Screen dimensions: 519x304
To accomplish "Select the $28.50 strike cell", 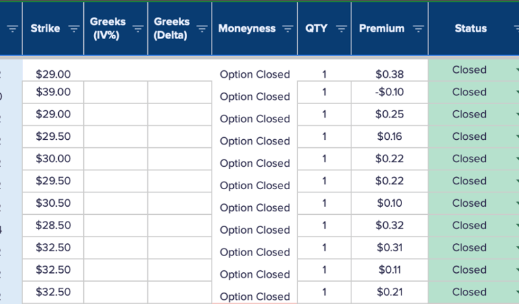I will point(53,226).
